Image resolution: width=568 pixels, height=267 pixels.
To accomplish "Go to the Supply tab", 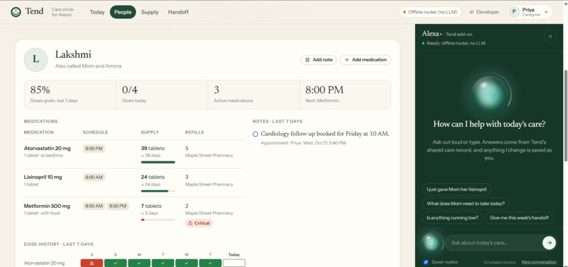I will (150, 12).
